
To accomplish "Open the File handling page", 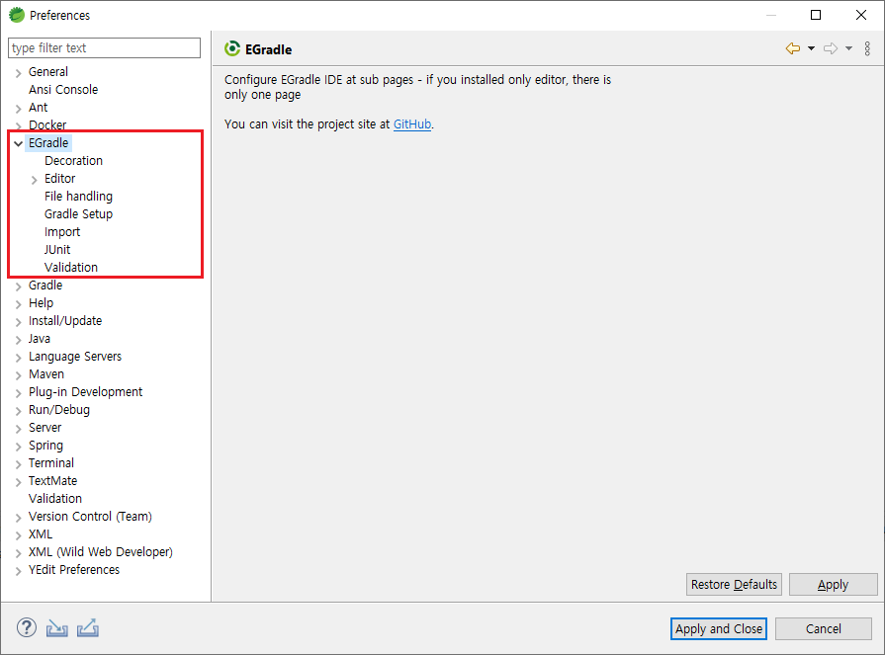I will (78, 197).
